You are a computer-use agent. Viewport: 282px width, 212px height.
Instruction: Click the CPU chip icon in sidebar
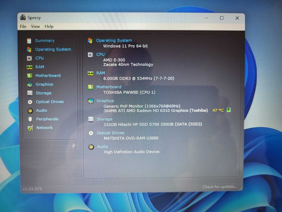coord(29,58)
